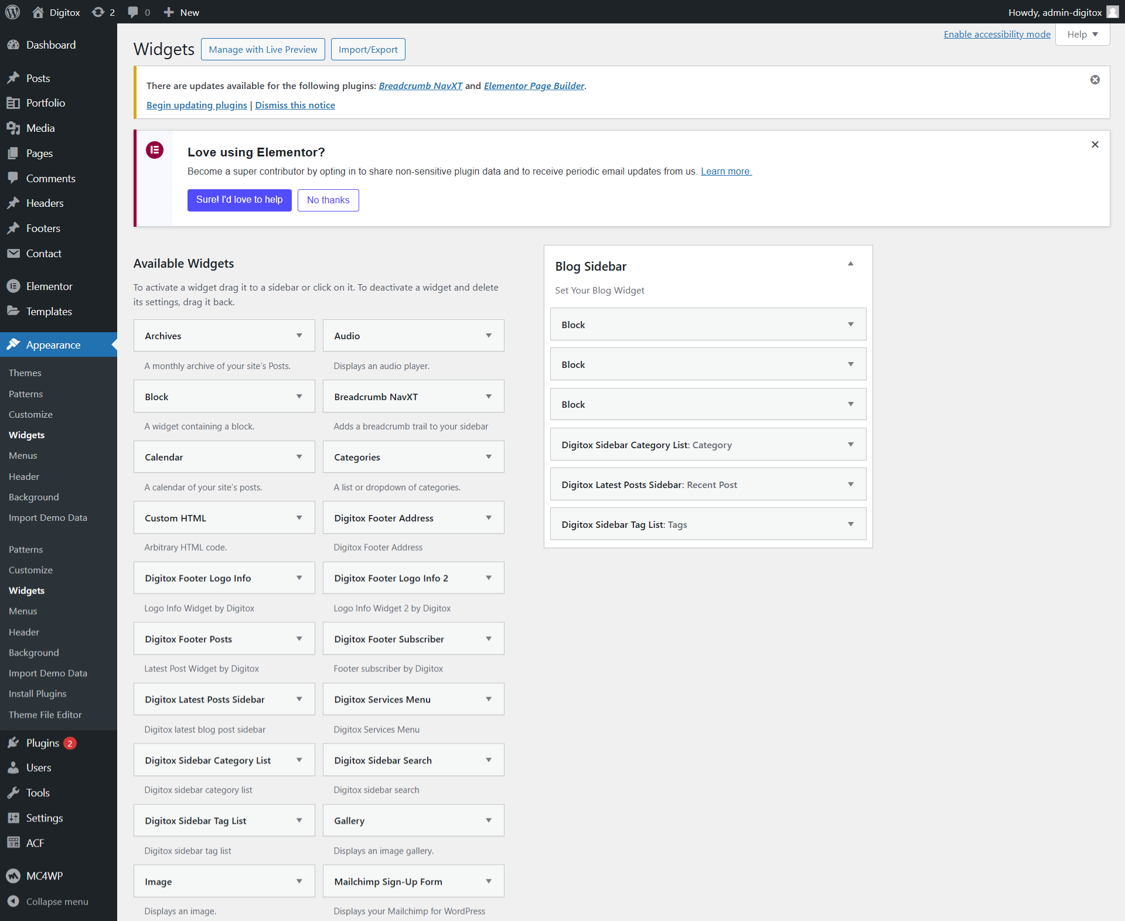Click the plus New content icon
This screenshot has height=921, width=1125.
click(x=169, y=12)
